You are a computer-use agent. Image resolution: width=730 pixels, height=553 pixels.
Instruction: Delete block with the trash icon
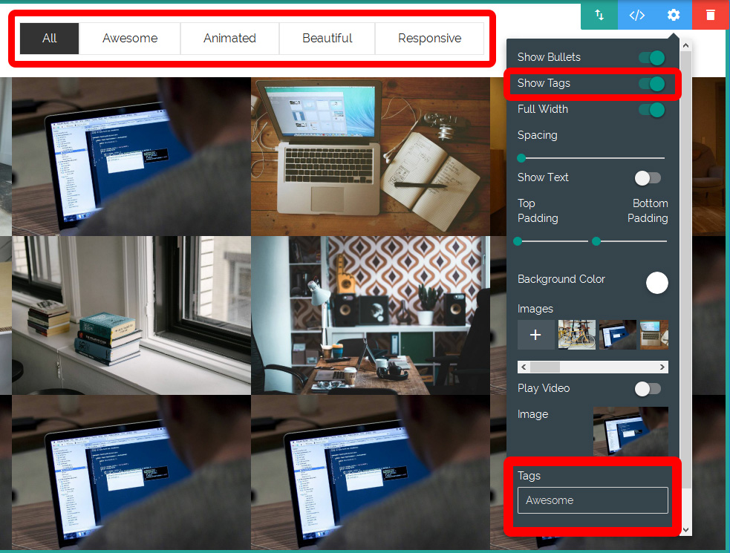click(711, 15)
